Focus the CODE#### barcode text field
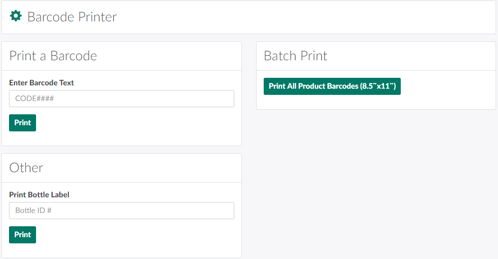The width and height of the screenshot is (498, 259). click(x=121, y=99)
